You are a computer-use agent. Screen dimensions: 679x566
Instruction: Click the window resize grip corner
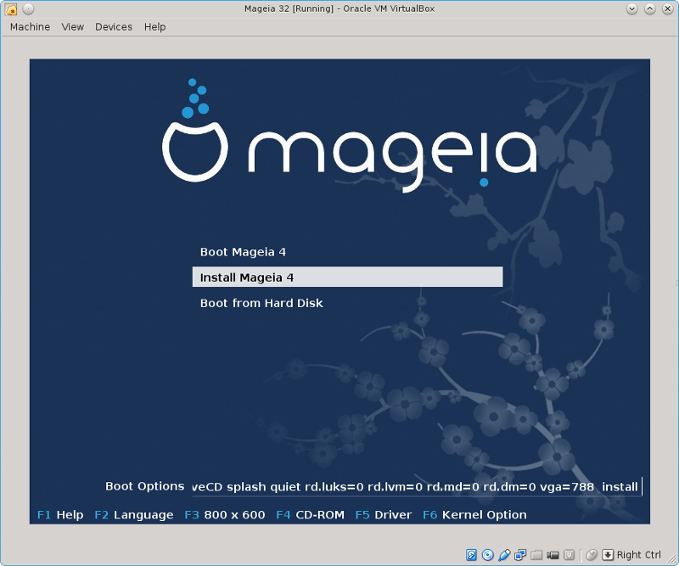pyautogui.click(x=671, y=559)
